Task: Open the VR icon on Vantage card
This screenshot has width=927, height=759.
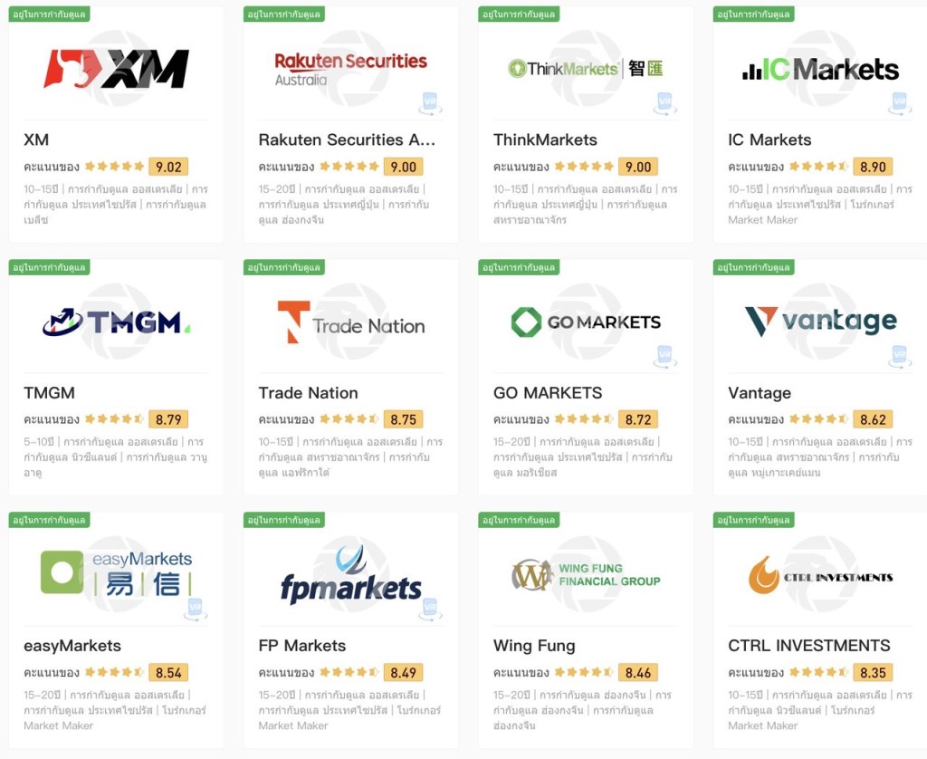Action: click(x=899, y=357)
